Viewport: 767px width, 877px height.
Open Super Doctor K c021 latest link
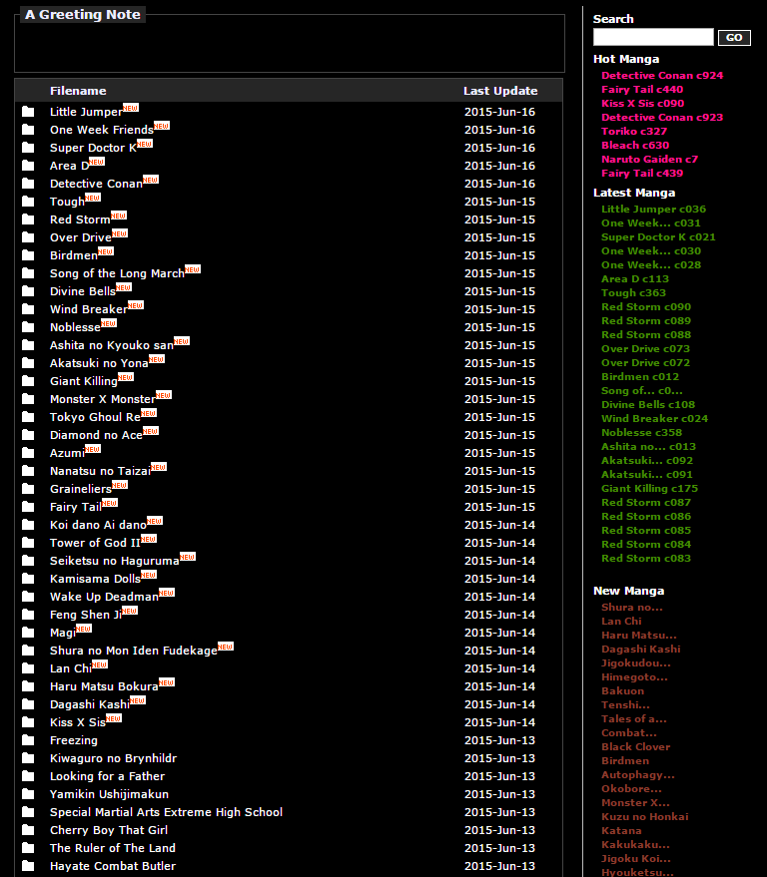[x=658, y=236]
